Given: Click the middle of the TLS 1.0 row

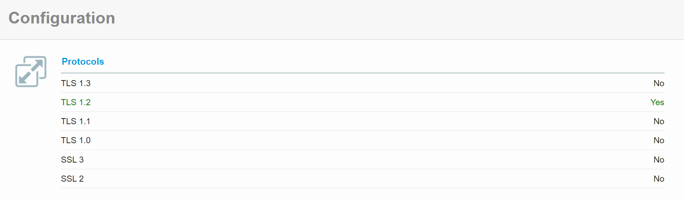Looking at the screenshot, I should (363, 140).
